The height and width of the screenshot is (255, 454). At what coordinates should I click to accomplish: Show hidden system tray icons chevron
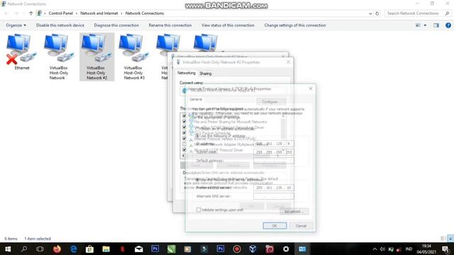[375, 249]
